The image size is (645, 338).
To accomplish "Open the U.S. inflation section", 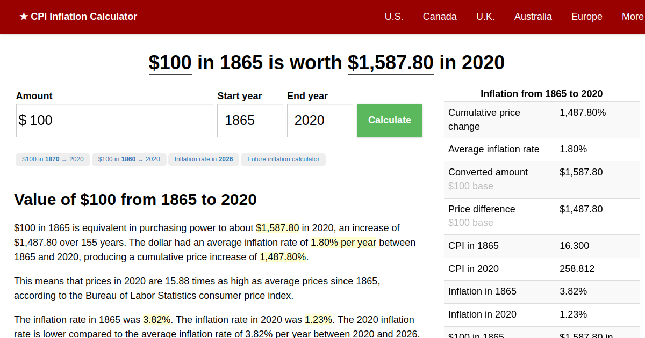I will (x=394, y=17).
